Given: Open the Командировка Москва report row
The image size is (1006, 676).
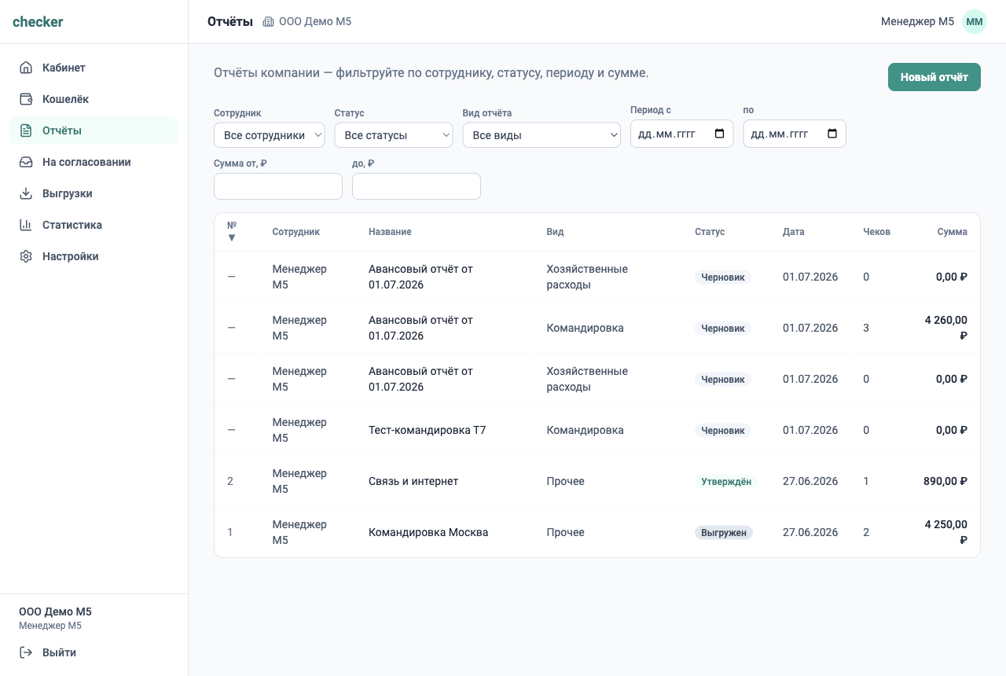Looking at the screenshot, I should [x=597, y=532].
